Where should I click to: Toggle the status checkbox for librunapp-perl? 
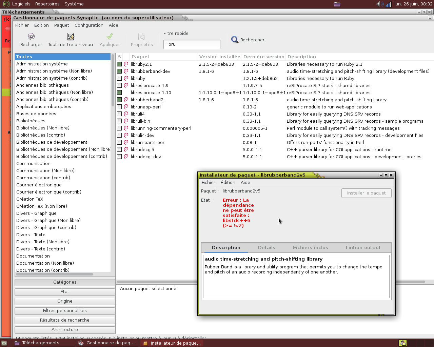coord(119,107)
